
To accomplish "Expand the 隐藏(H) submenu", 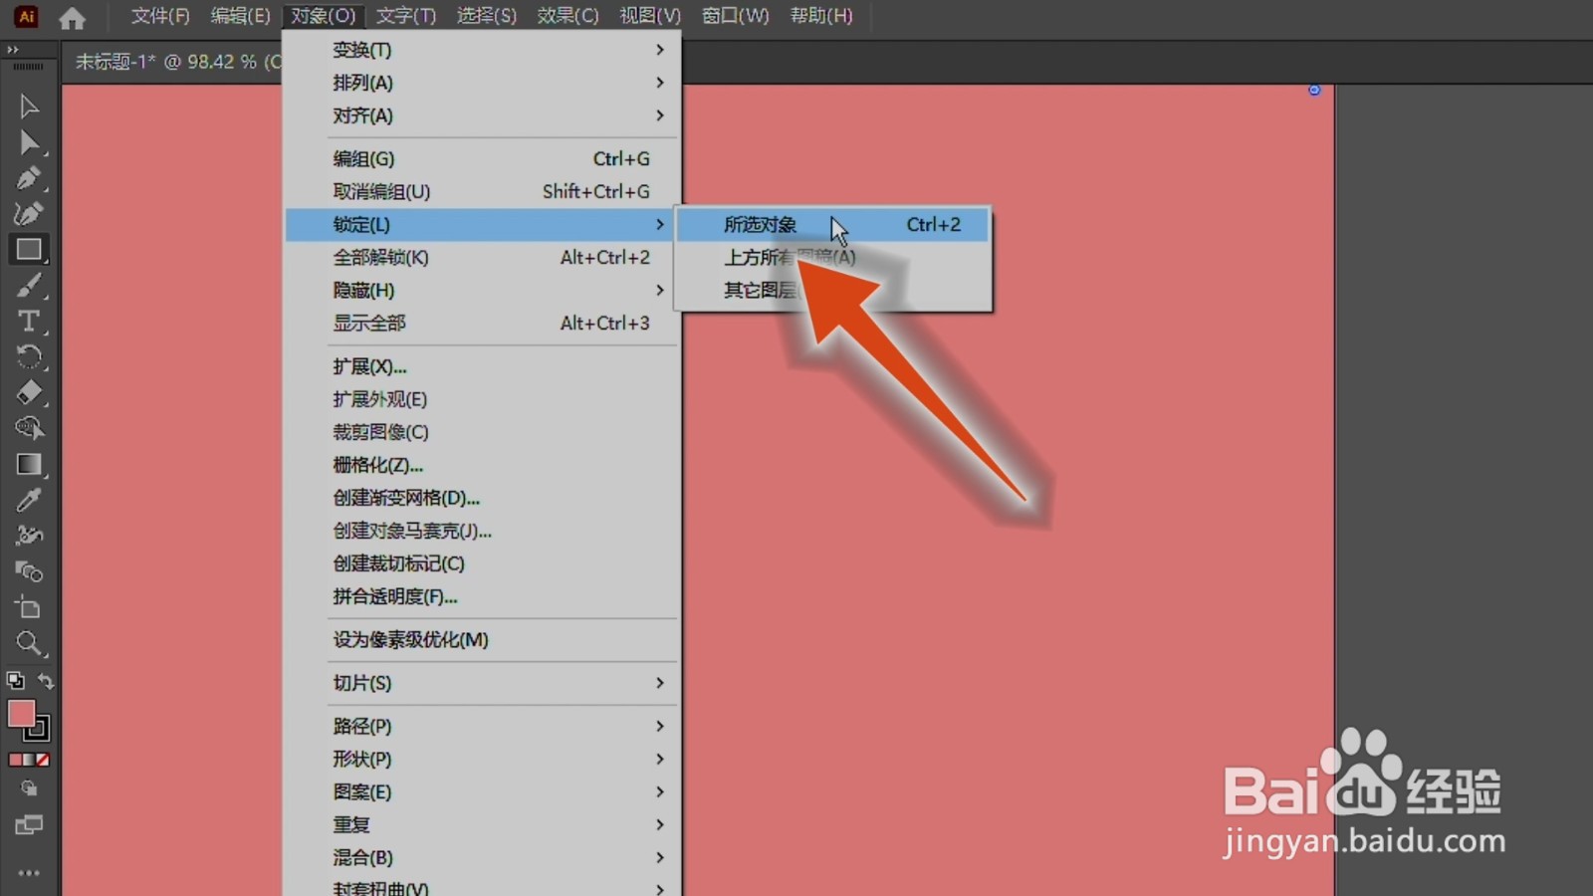I will pos(483,290).
